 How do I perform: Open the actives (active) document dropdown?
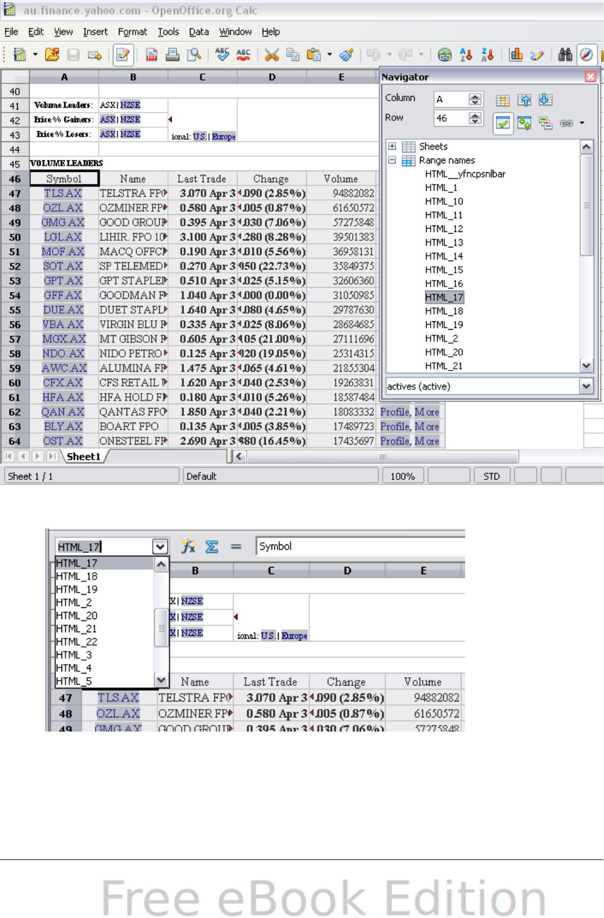(x=586, y=386)
